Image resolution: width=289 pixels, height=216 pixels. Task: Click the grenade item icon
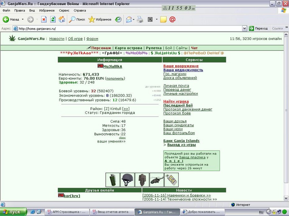coord(112,180)
